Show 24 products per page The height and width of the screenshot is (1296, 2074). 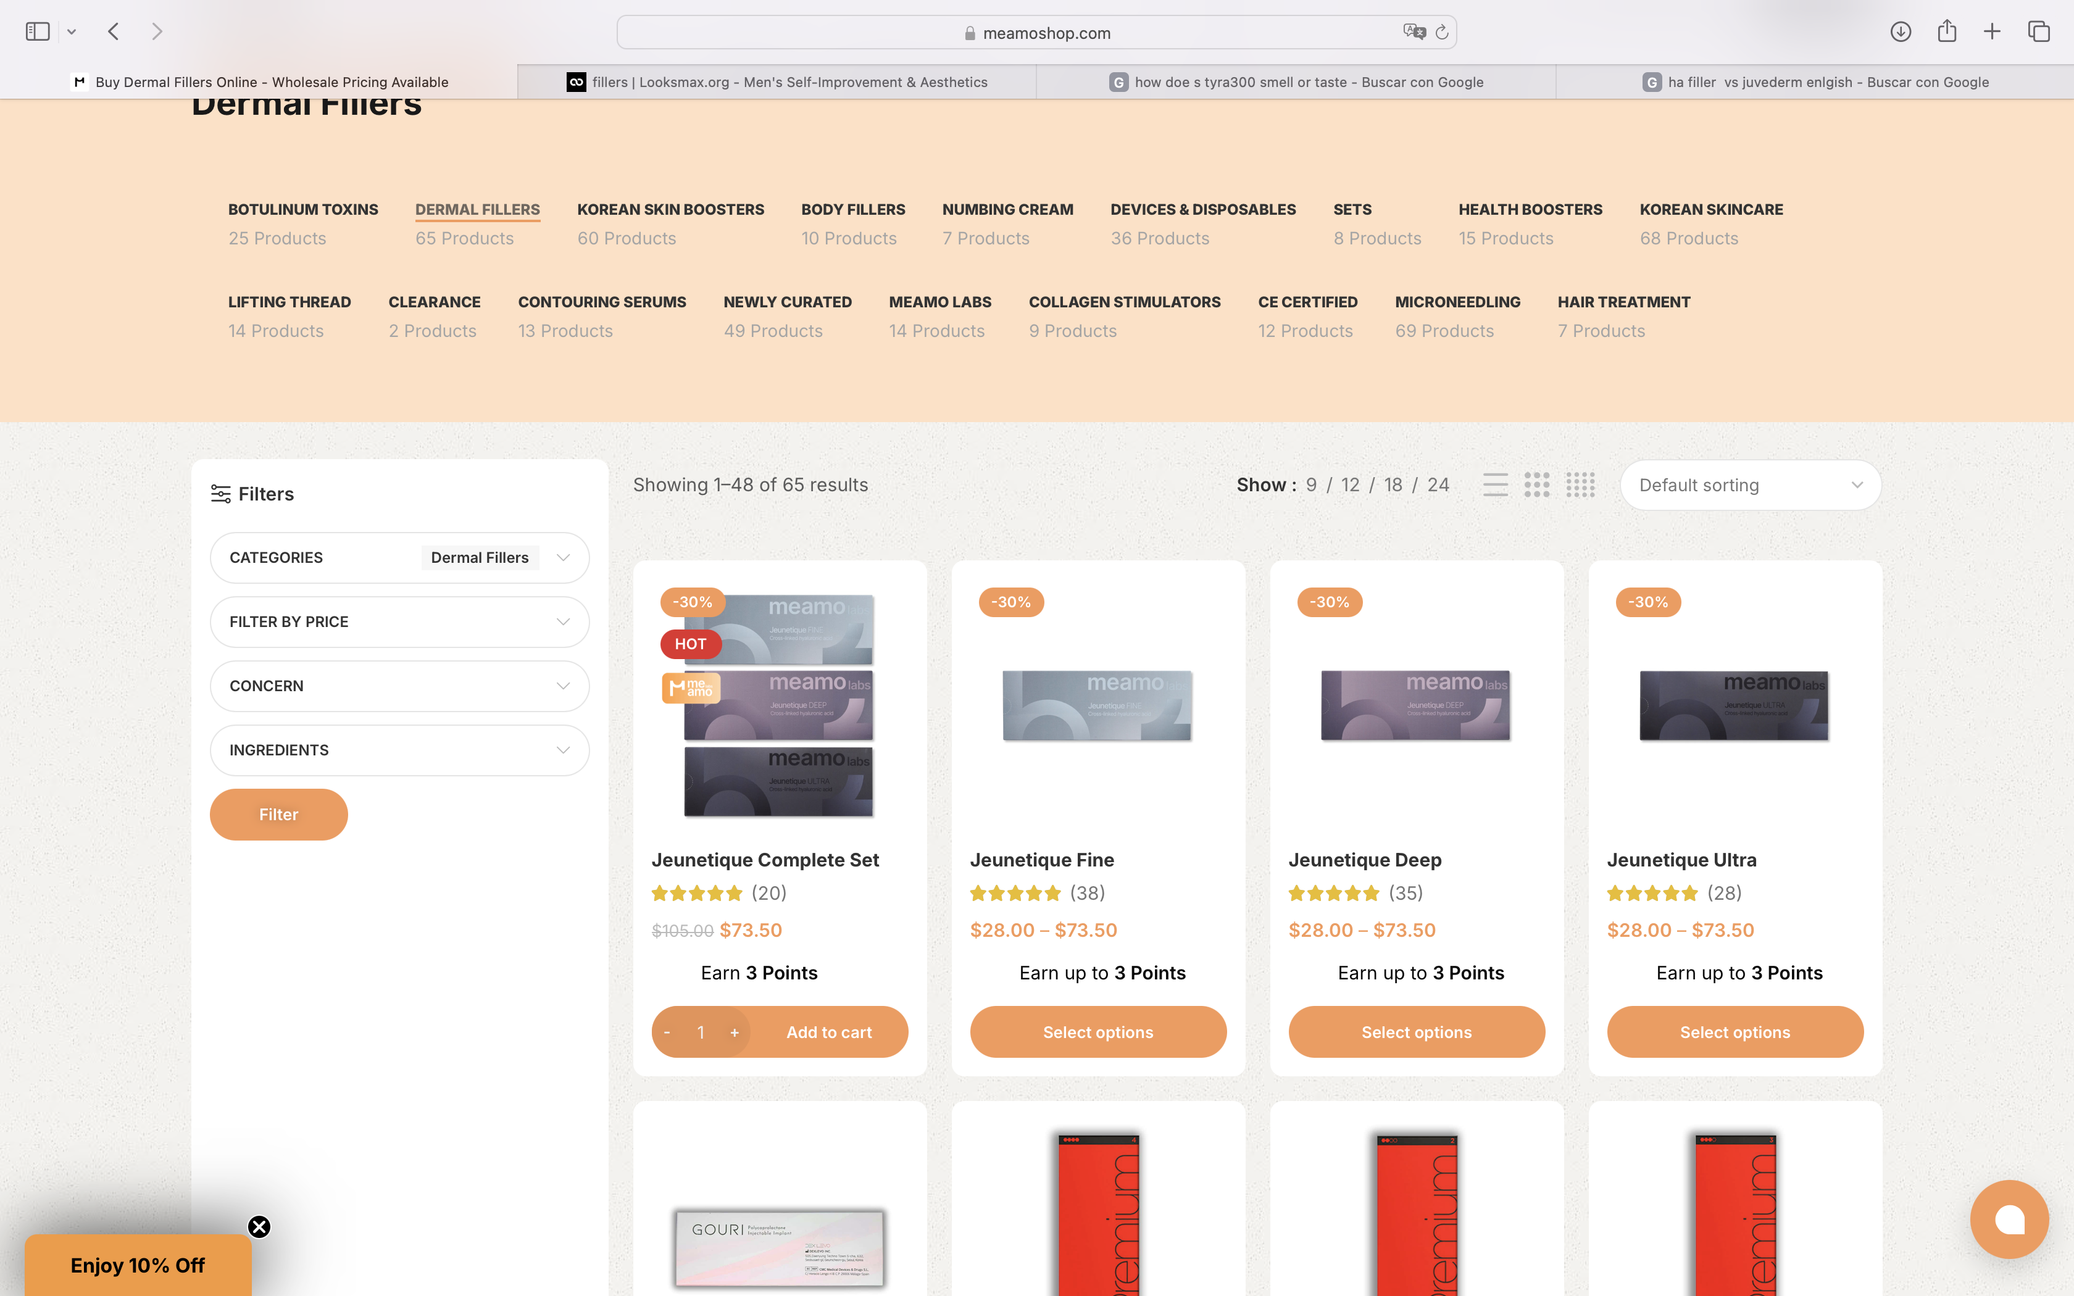coord(1438,485)
